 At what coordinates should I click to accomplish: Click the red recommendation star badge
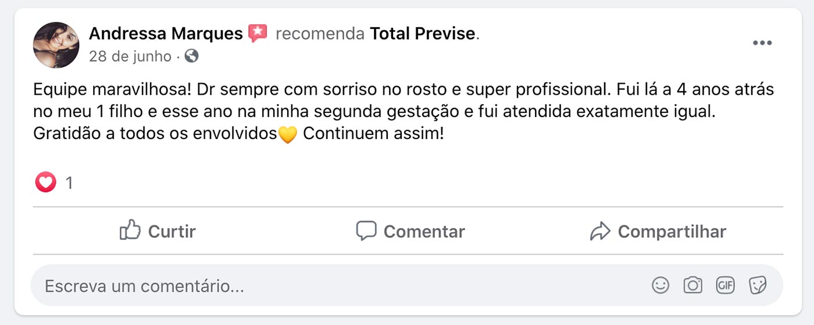[258, 34]
